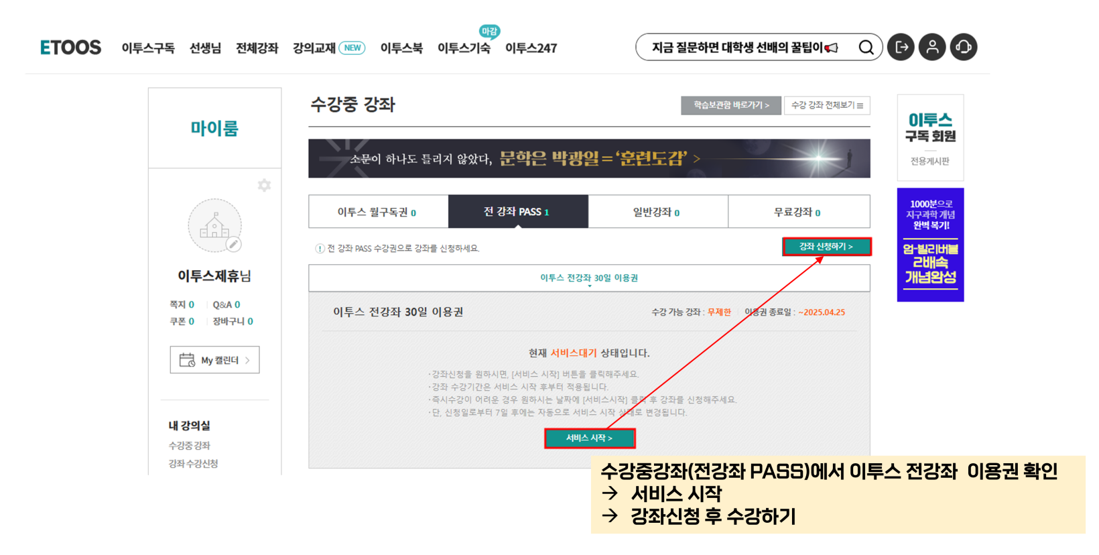Click the 엄-빌리버블 개념완성 ad banner
This screenshot has width=1099, height=555.
[x=930, y=245]
